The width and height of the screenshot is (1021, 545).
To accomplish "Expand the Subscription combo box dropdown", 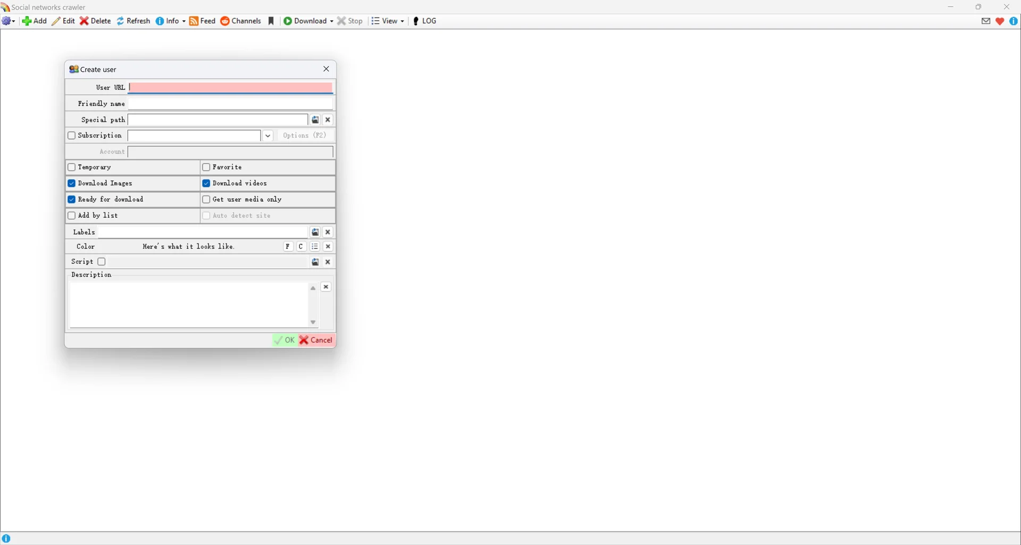I will 268,136.
